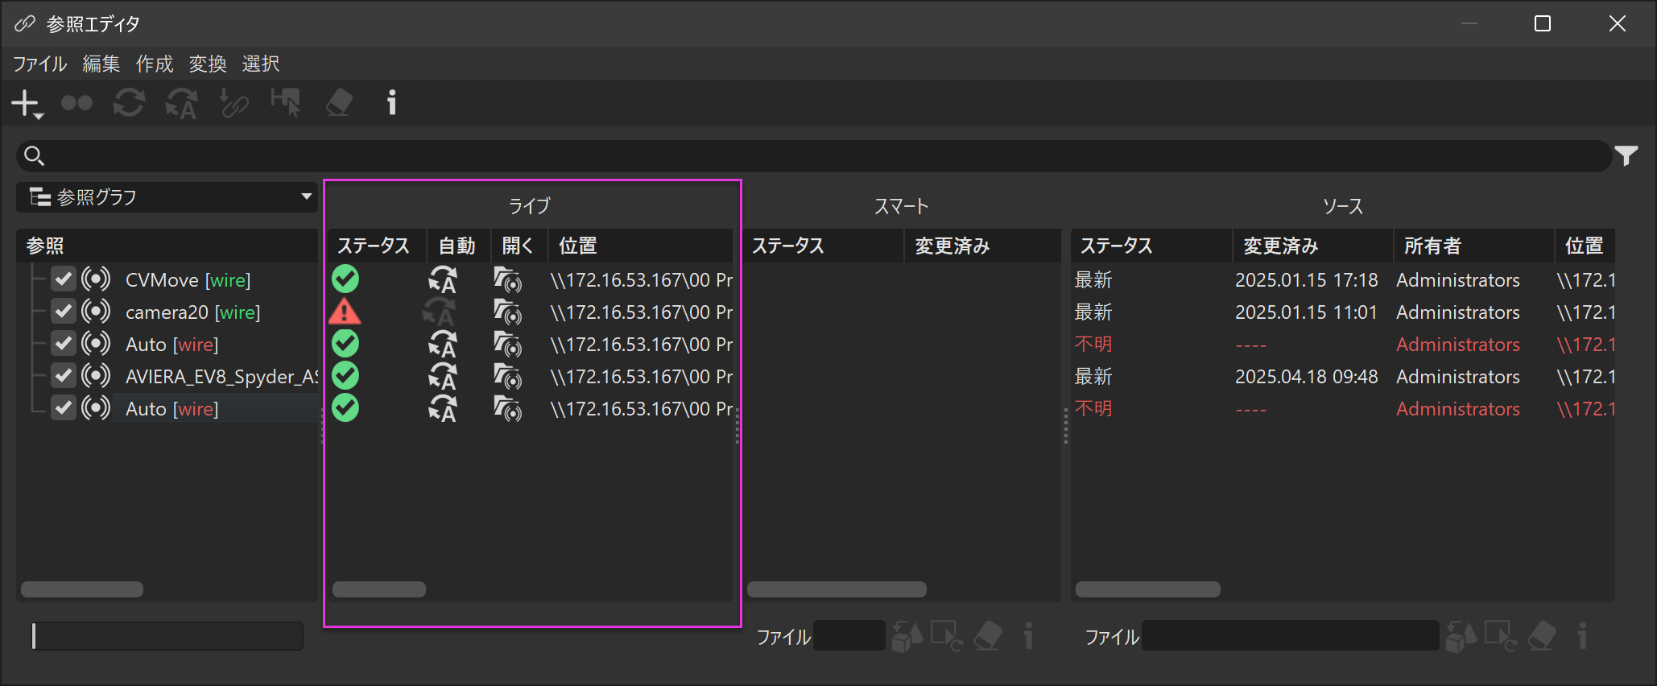Click the 開く column header
The height and width of the screenshot is (686, 1657).
point(518,246)
